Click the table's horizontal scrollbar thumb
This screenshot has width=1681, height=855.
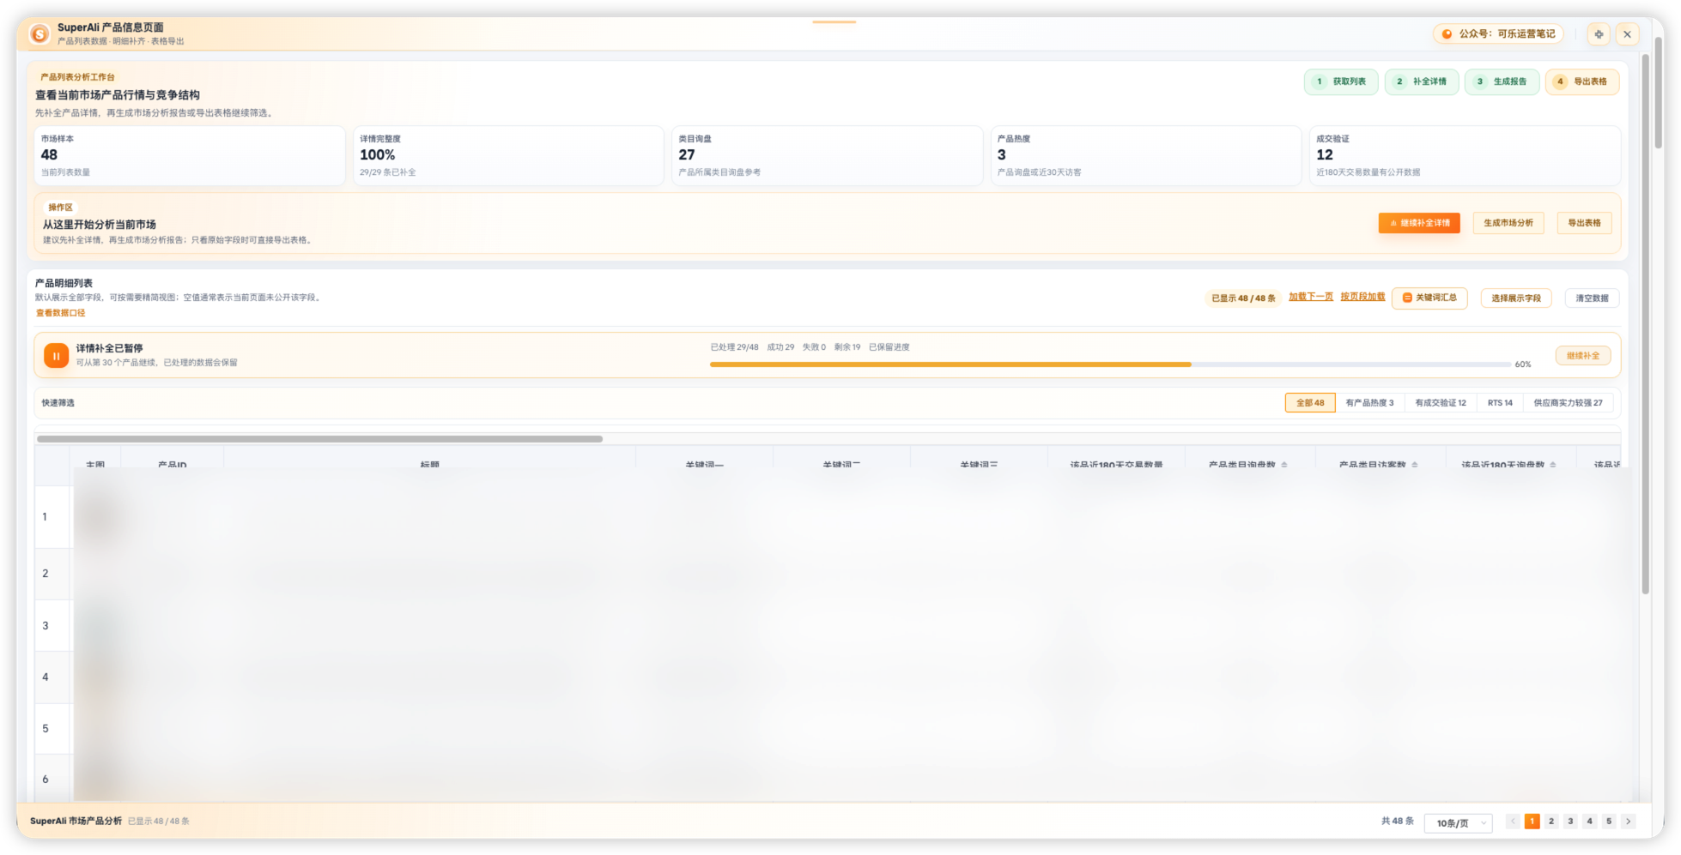[x=319, y=439]
